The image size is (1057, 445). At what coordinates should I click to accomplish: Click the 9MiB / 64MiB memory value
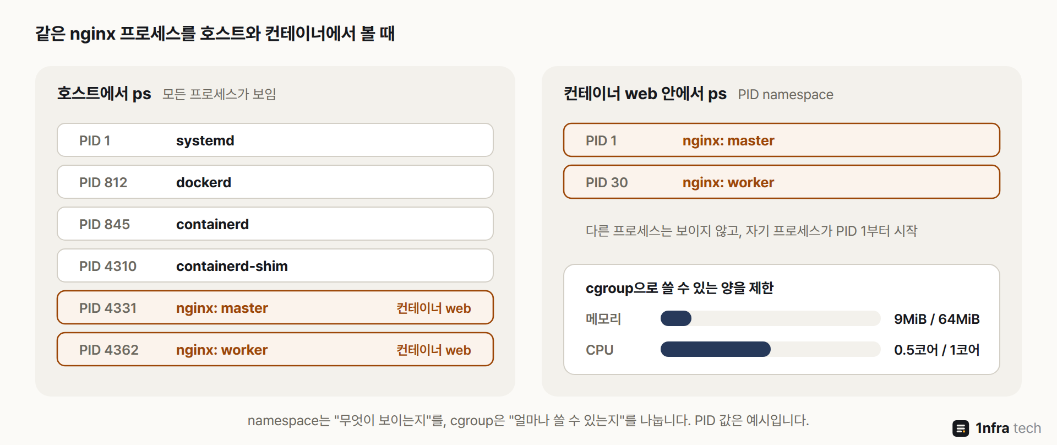point(937,319)
